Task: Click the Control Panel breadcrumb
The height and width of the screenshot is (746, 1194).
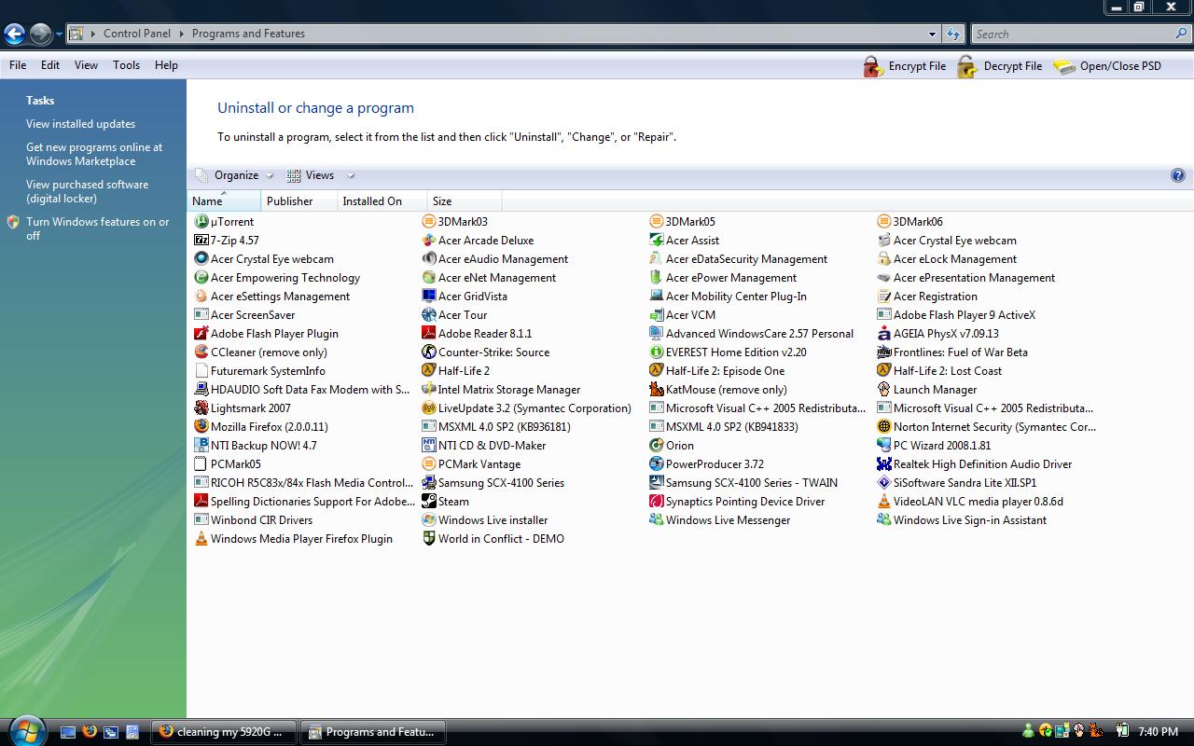Action: 137,34
